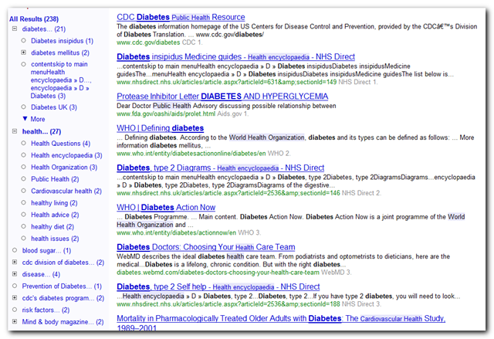This screenshot has height=339, width=494.
Task: Open cdc division of diabetes... label
Action: pos(63,263)
